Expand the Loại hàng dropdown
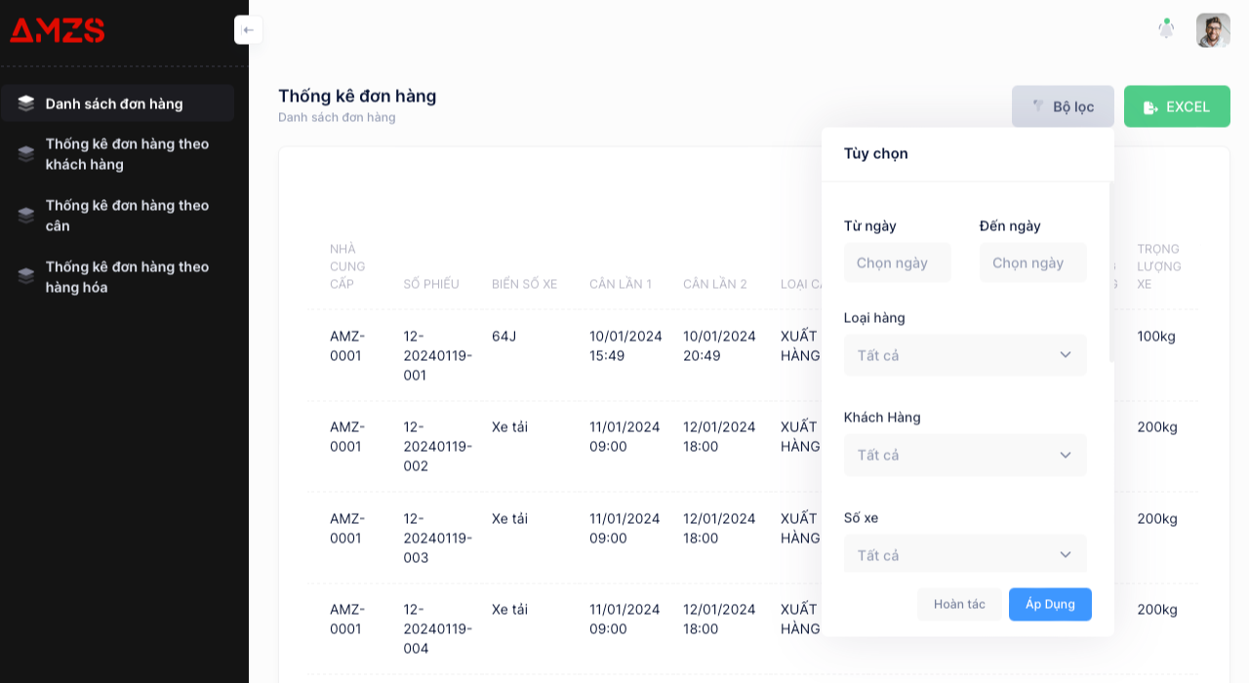 pos(965,355)
